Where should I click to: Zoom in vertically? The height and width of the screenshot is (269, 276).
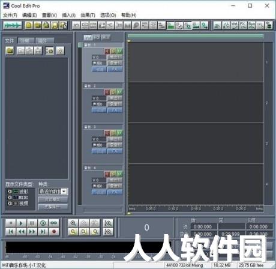tap(108, 223)
